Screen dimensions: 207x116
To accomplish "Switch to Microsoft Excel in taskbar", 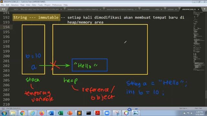I will tap(60, 113).
